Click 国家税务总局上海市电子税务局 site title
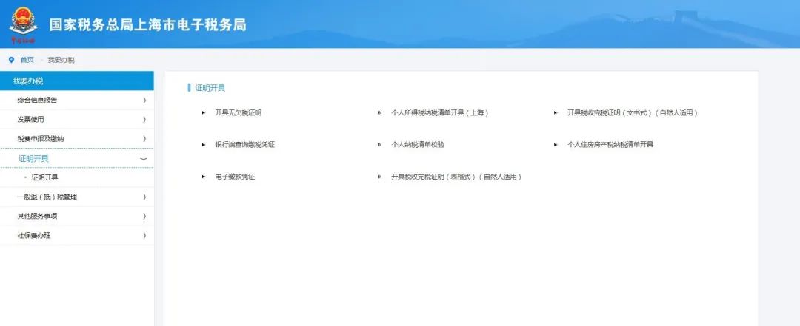This screenshot has width=800, height=326. coord(147,24)
